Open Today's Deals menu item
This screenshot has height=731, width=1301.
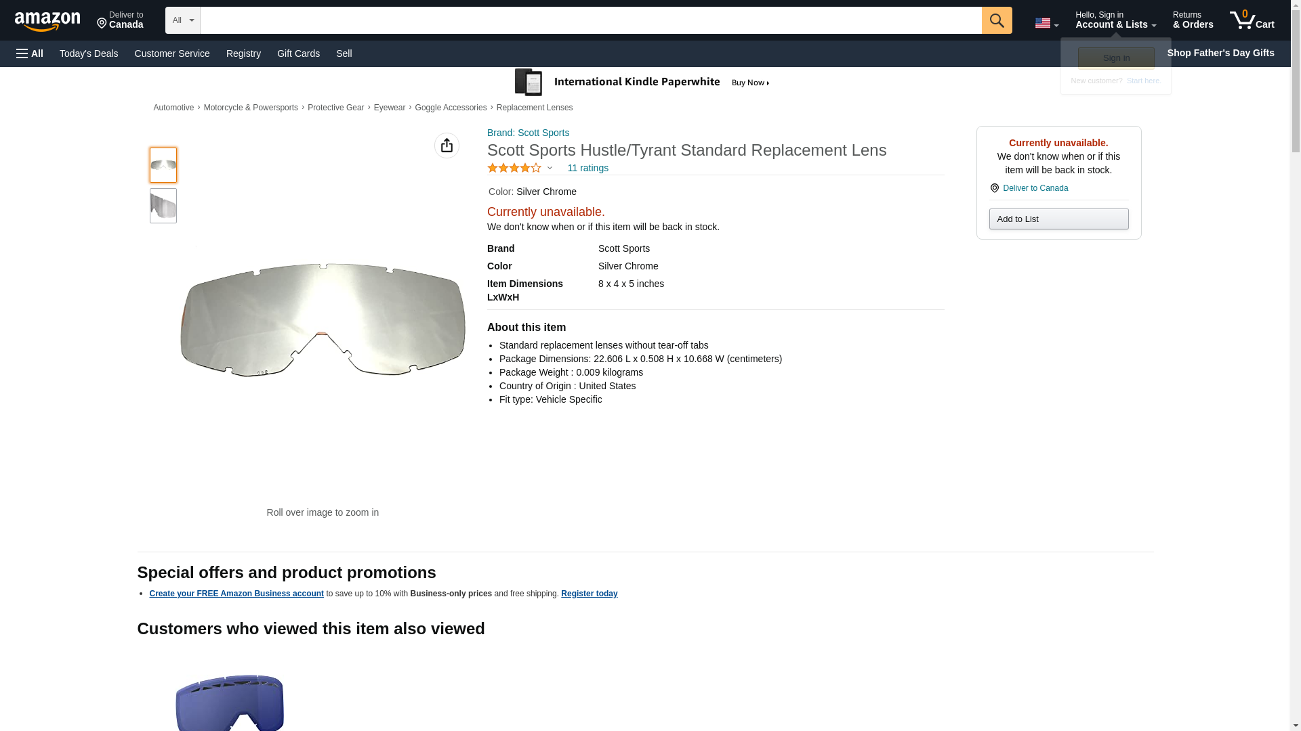point(89,53)
